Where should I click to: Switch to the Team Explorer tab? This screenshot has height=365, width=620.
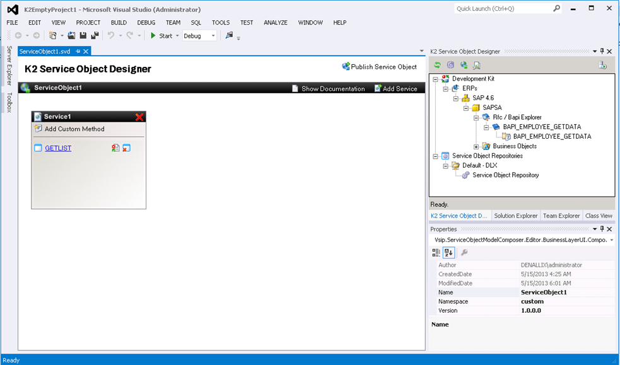pos(561,216)
